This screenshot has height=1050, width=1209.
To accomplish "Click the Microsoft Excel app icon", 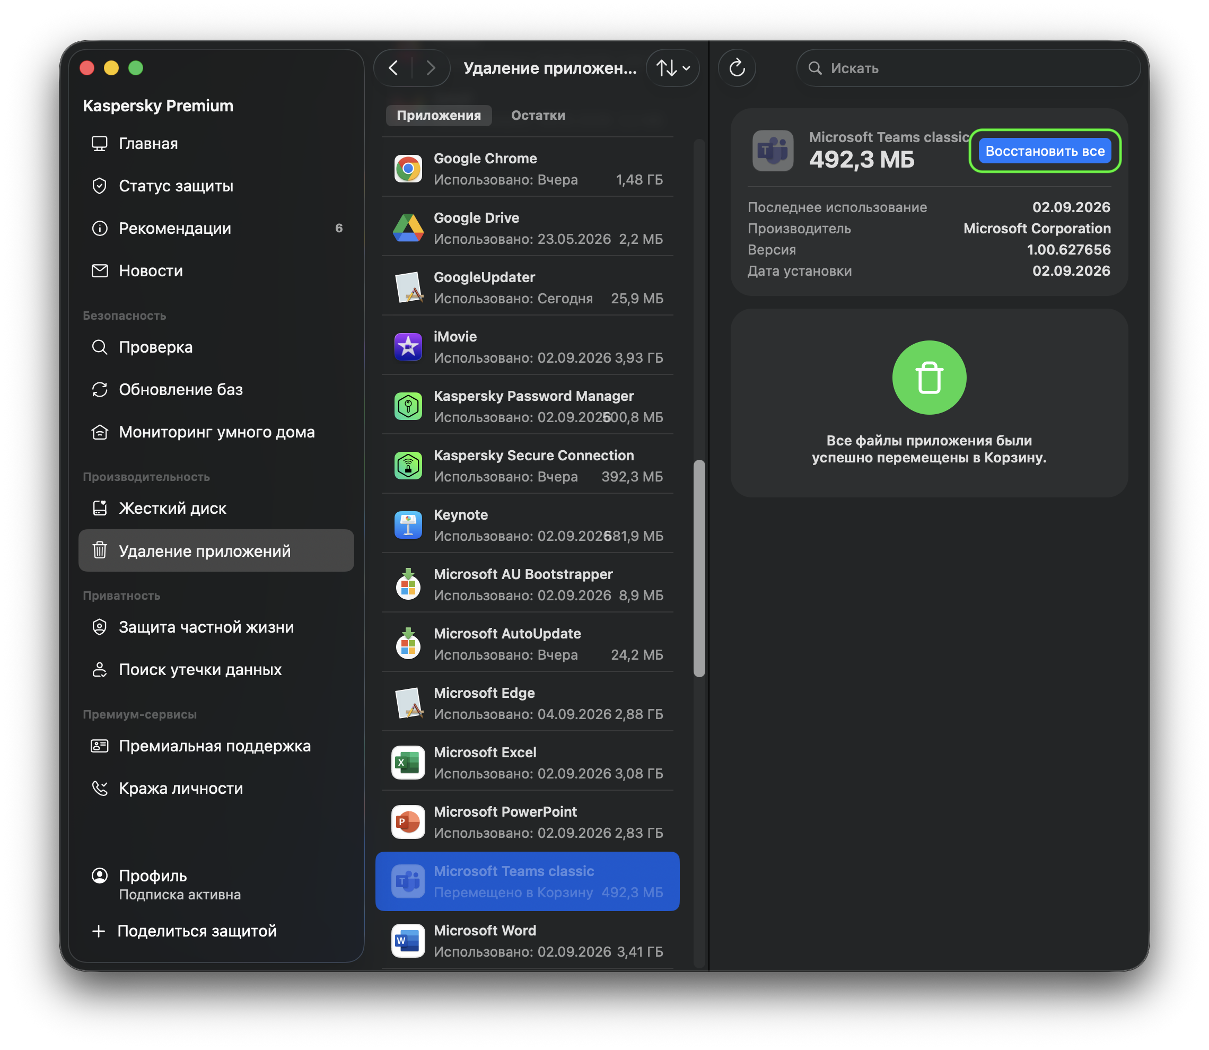I will coord(408,762).
